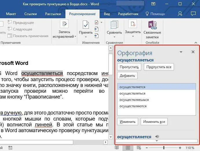The height and width of the screenshot is (151, 200).
Task: Click the Принять checkmark icon
Action: click(x=86, y=25)
